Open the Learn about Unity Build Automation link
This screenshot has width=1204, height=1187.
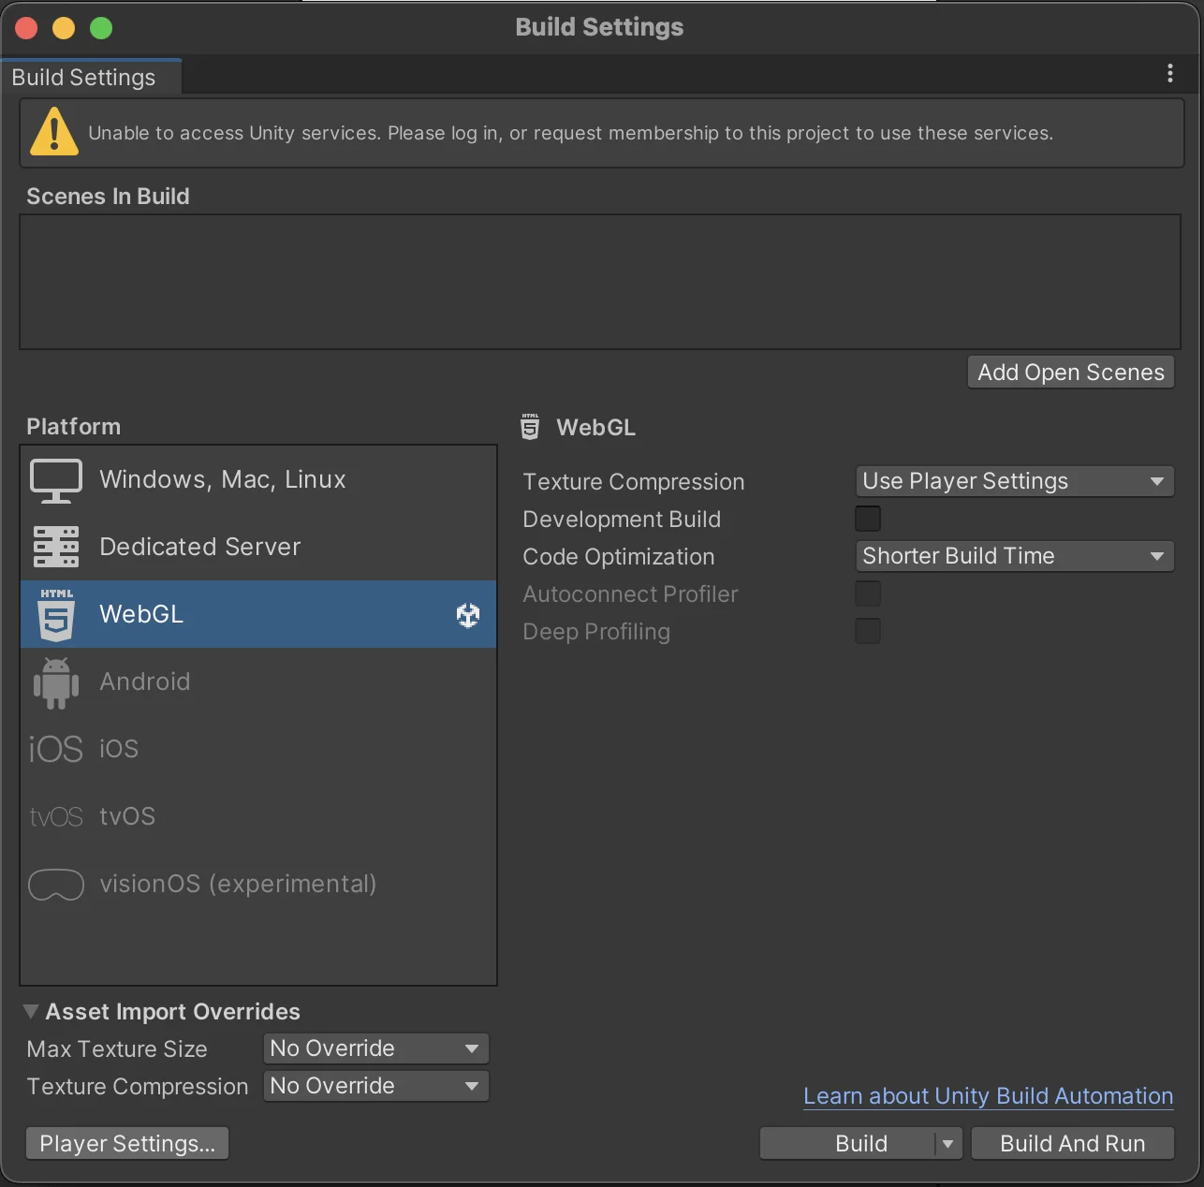click(988, 1096)
